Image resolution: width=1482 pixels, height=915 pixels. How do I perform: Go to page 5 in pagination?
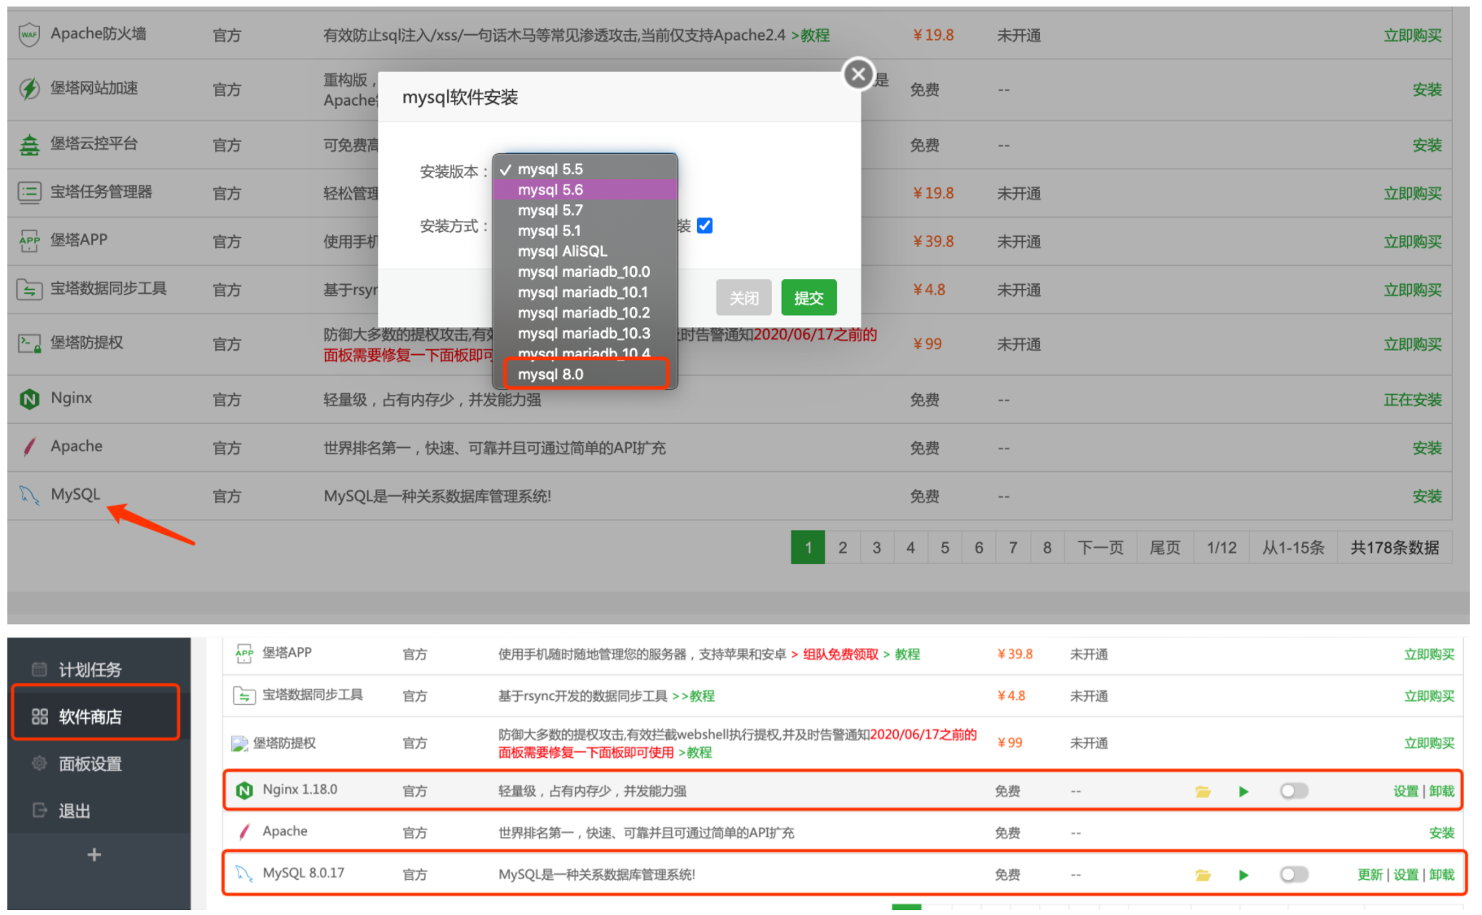pyautogui.click(x=945, y=547)
